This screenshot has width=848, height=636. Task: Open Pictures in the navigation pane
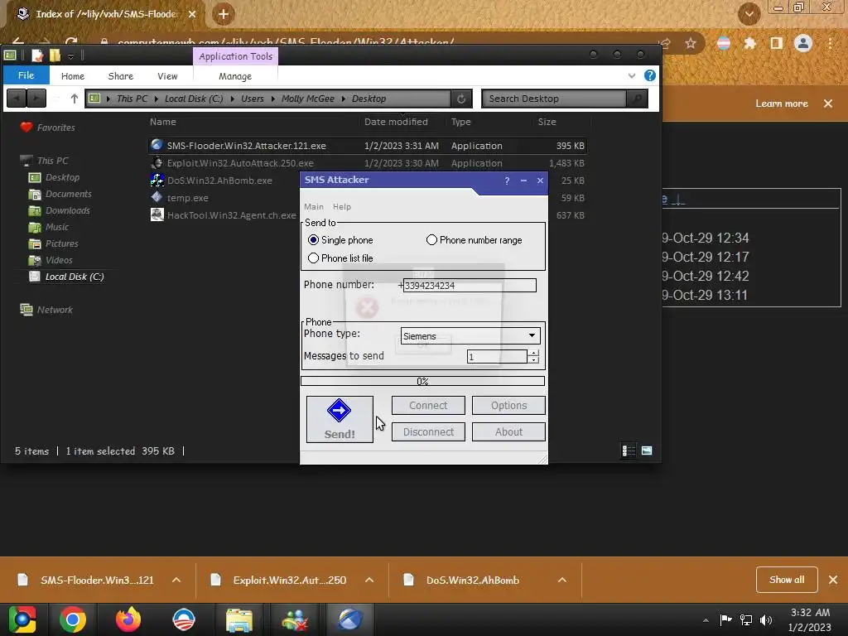pyautogui.click(x=61, y=243)
